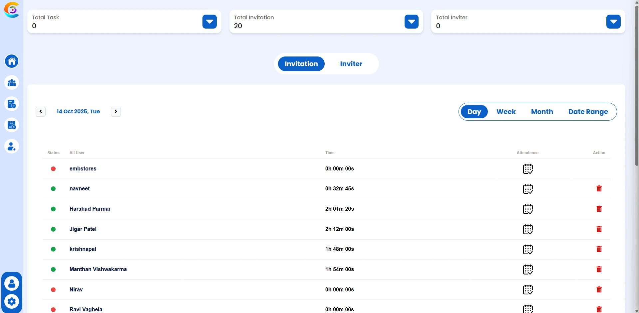Expand the Total Inviter dropdown

(x=613, y=22)
